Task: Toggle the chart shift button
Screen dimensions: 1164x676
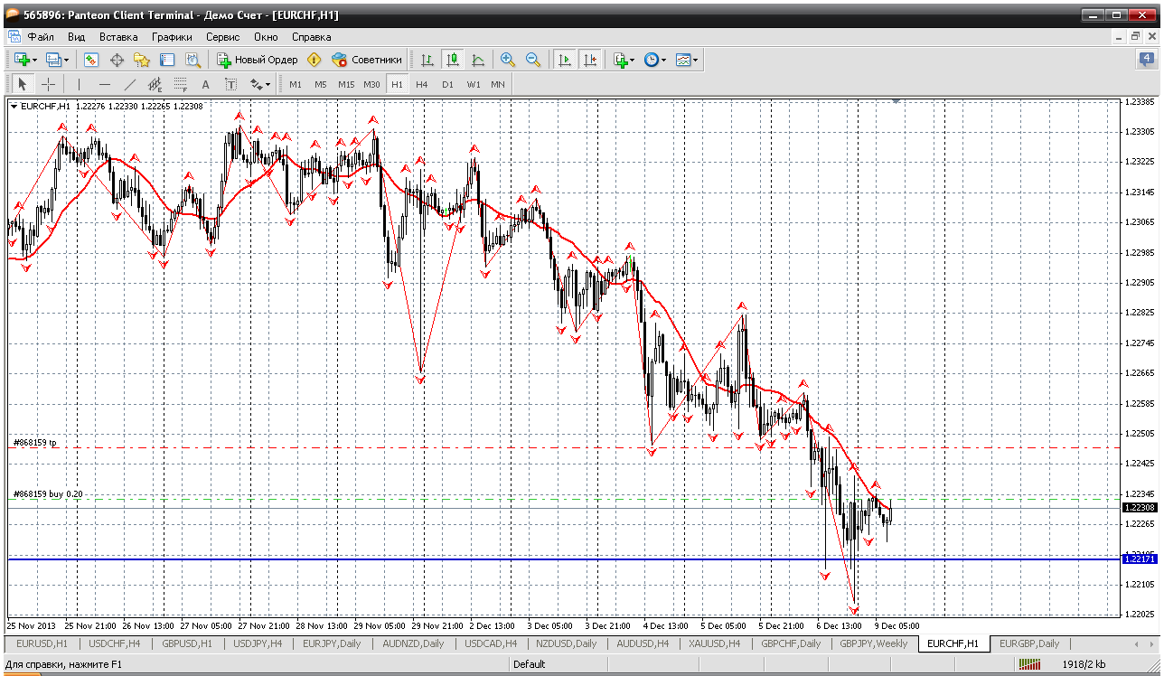Action: click(590, 60)
